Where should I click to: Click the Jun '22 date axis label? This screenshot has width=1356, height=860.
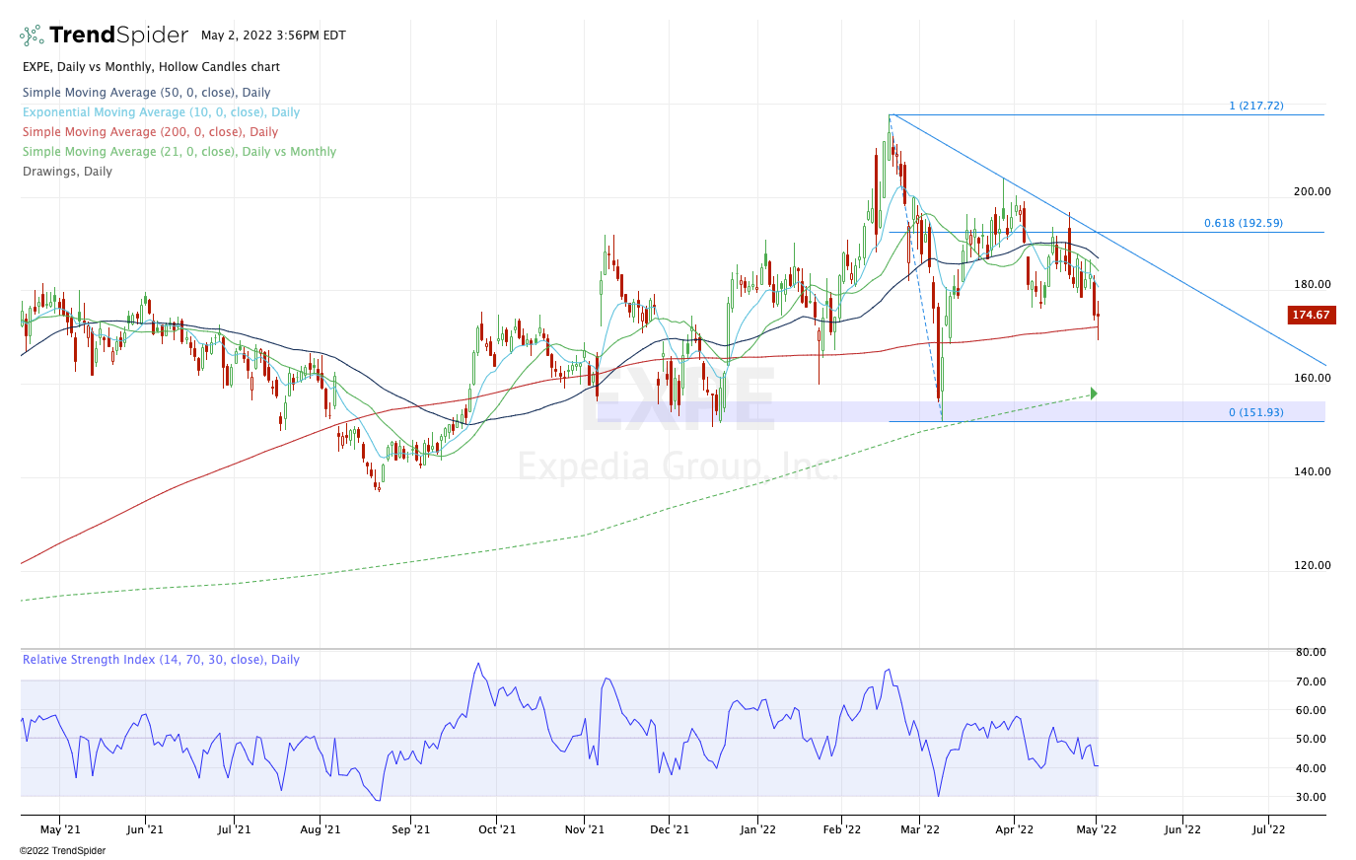click(1182, 829)
